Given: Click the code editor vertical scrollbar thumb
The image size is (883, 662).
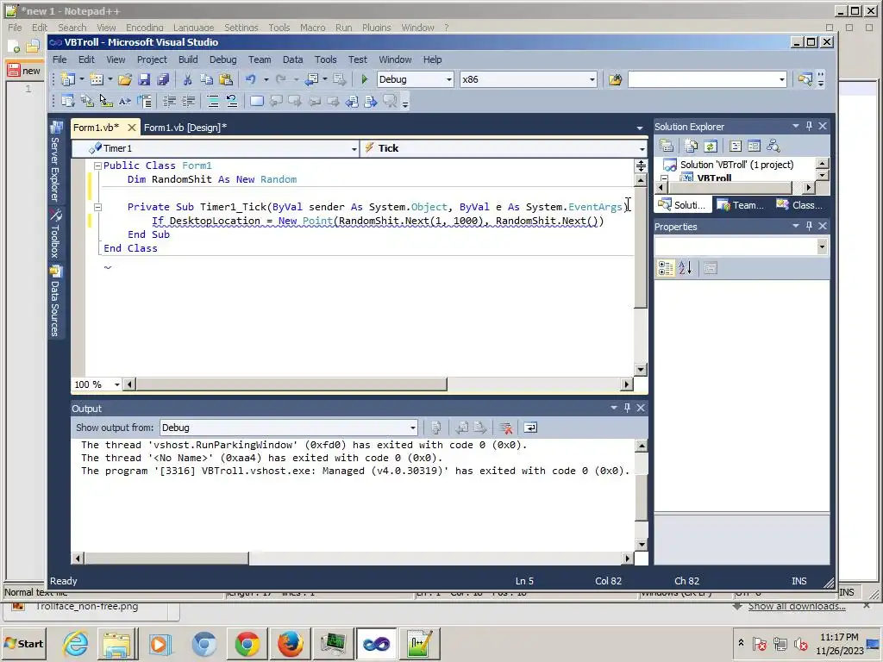Looking at the screenshot, I should point(641,247).
